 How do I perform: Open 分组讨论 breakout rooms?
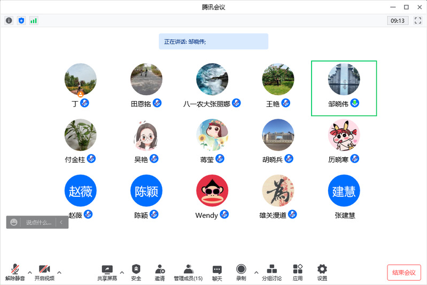point(271,272)
